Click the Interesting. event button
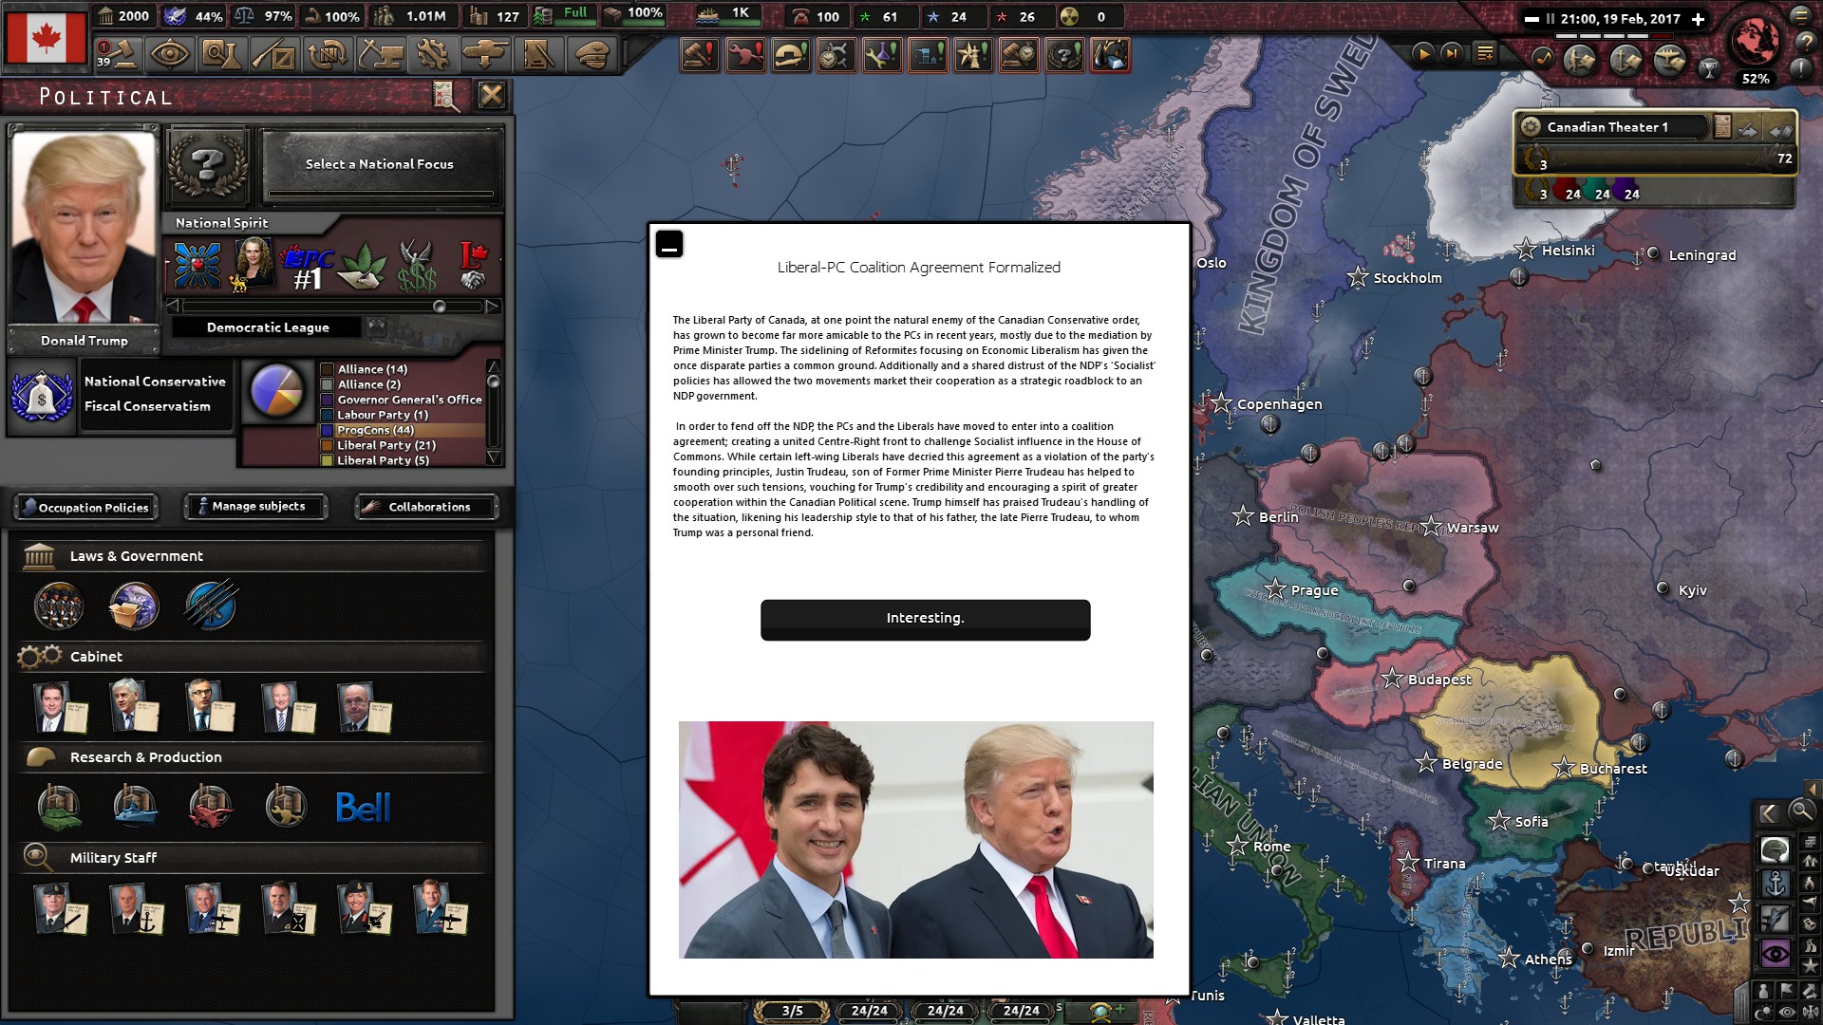 pos(925,619)
